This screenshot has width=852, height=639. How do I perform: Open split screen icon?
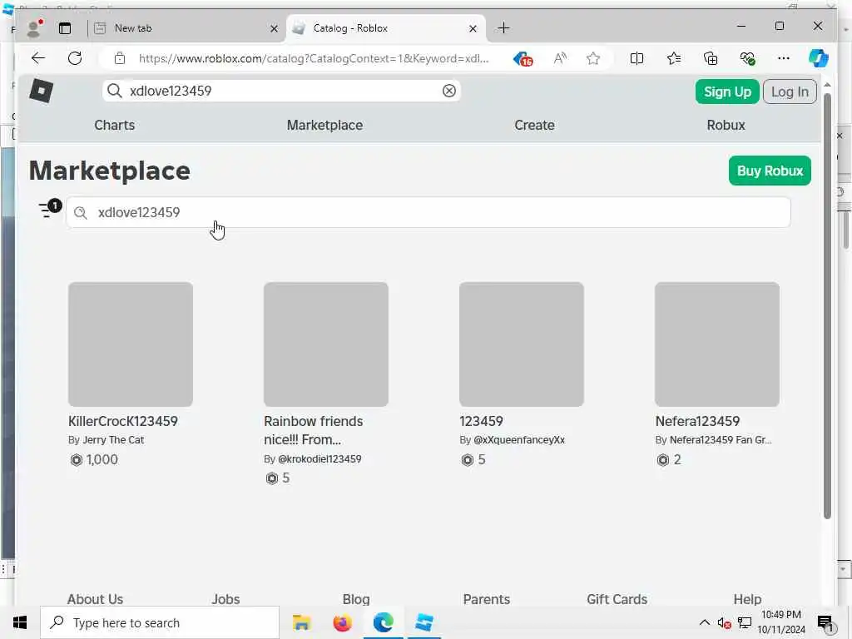click(637, 58)
